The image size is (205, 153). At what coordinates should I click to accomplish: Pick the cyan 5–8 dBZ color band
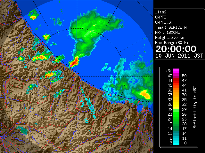tap(176, 143)
